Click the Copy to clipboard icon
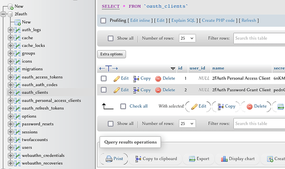This screenshot has height=169, width=285. pyautogui.click(x=138, y=159)
